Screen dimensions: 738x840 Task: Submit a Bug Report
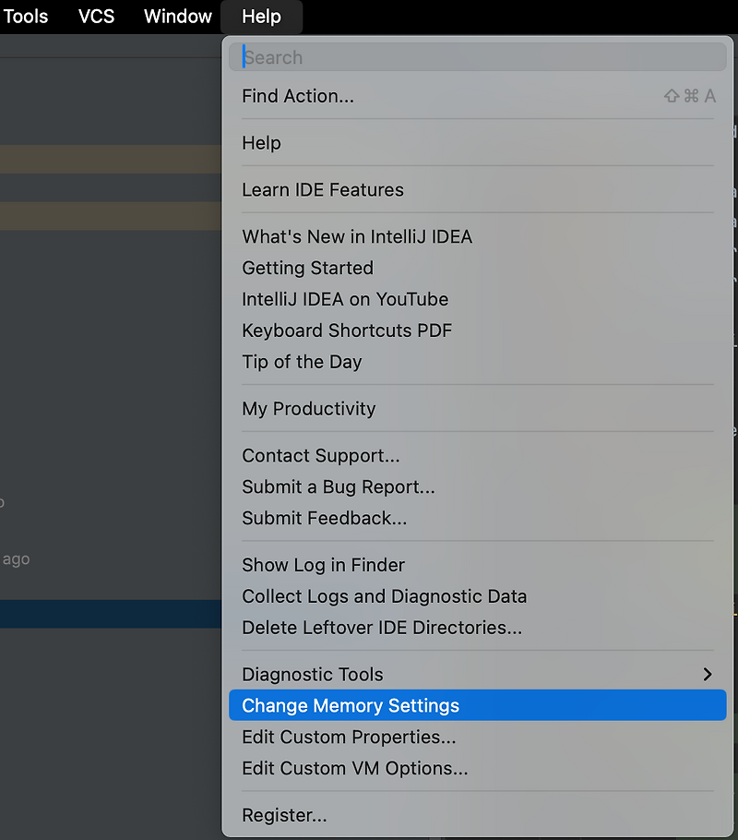[x=338, y=486]
